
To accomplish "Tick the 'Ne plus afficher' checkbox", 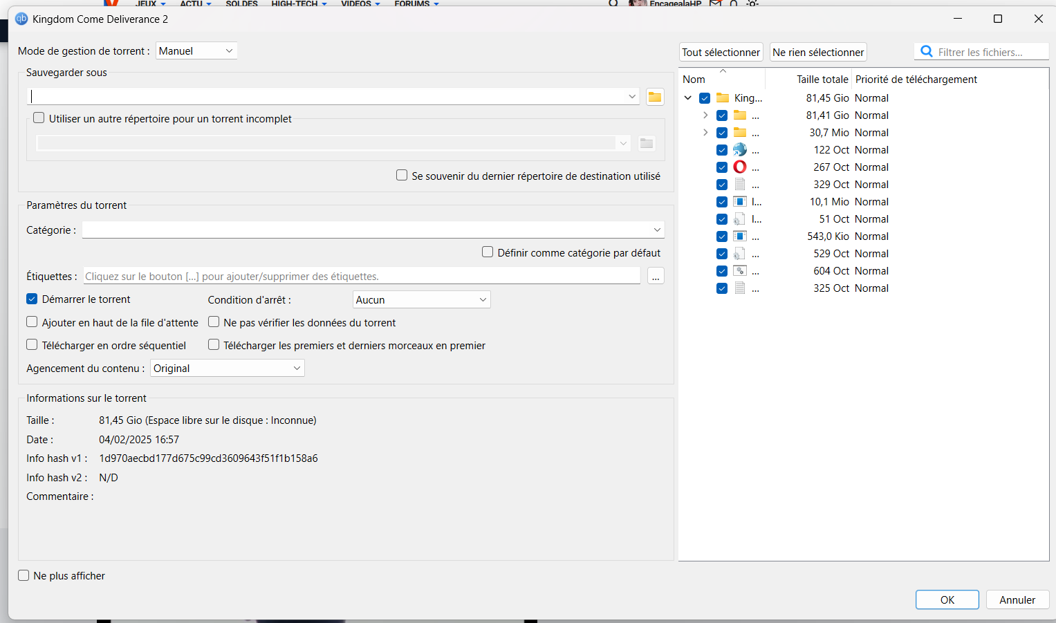I will click(x=24, y=575).
